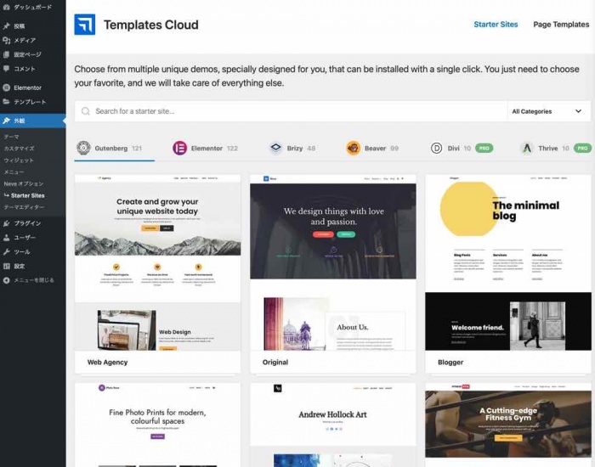
Task: Expand categories using the chevron arrow
Action: click(578, 111)
